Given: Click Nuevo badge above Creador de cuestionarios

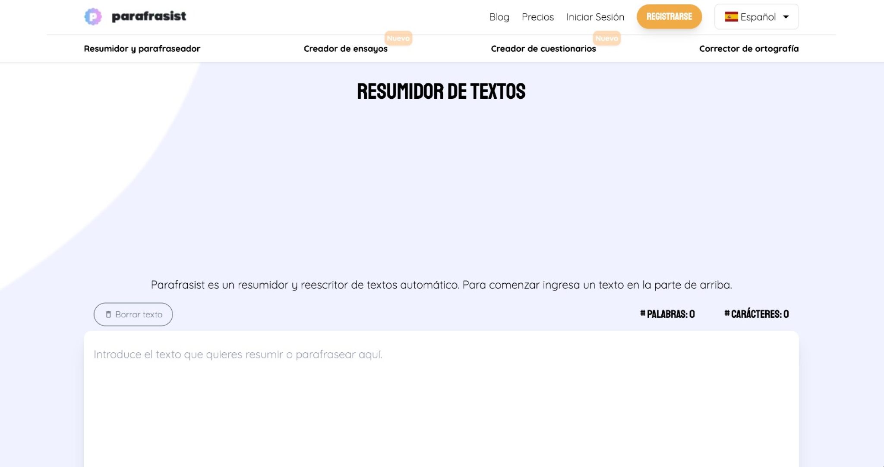Looking at the screenshot, I should 606,38.
